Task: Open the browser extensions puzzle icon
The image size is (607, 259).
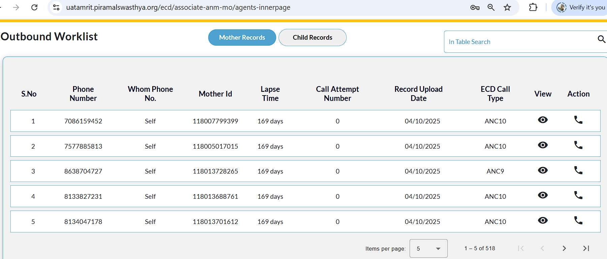Action: coord(533,7)
